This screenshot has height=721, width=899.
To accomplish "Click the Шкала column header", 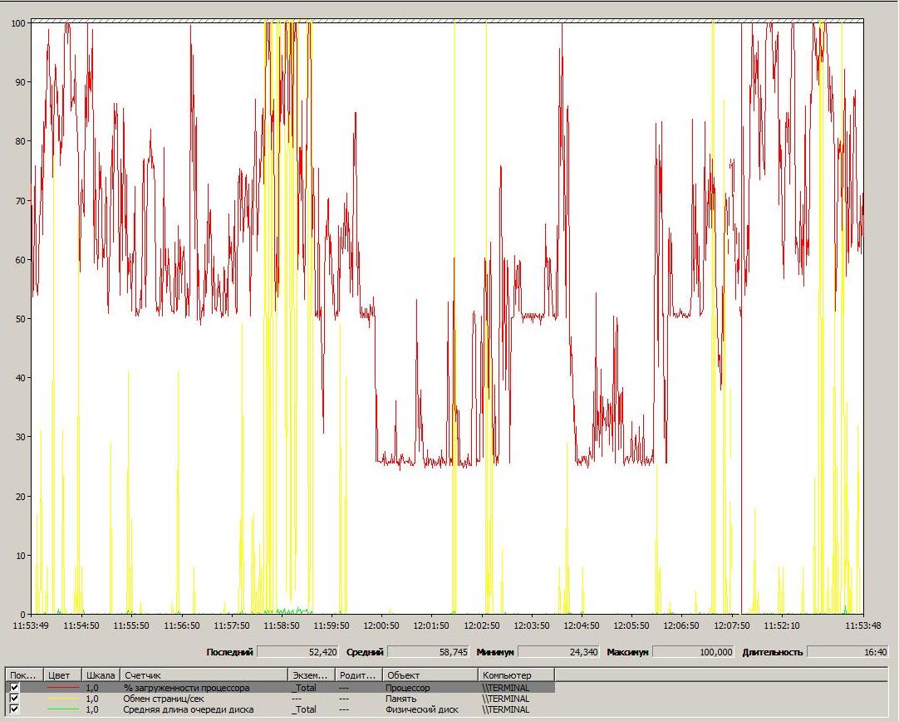I will point(101,675).
